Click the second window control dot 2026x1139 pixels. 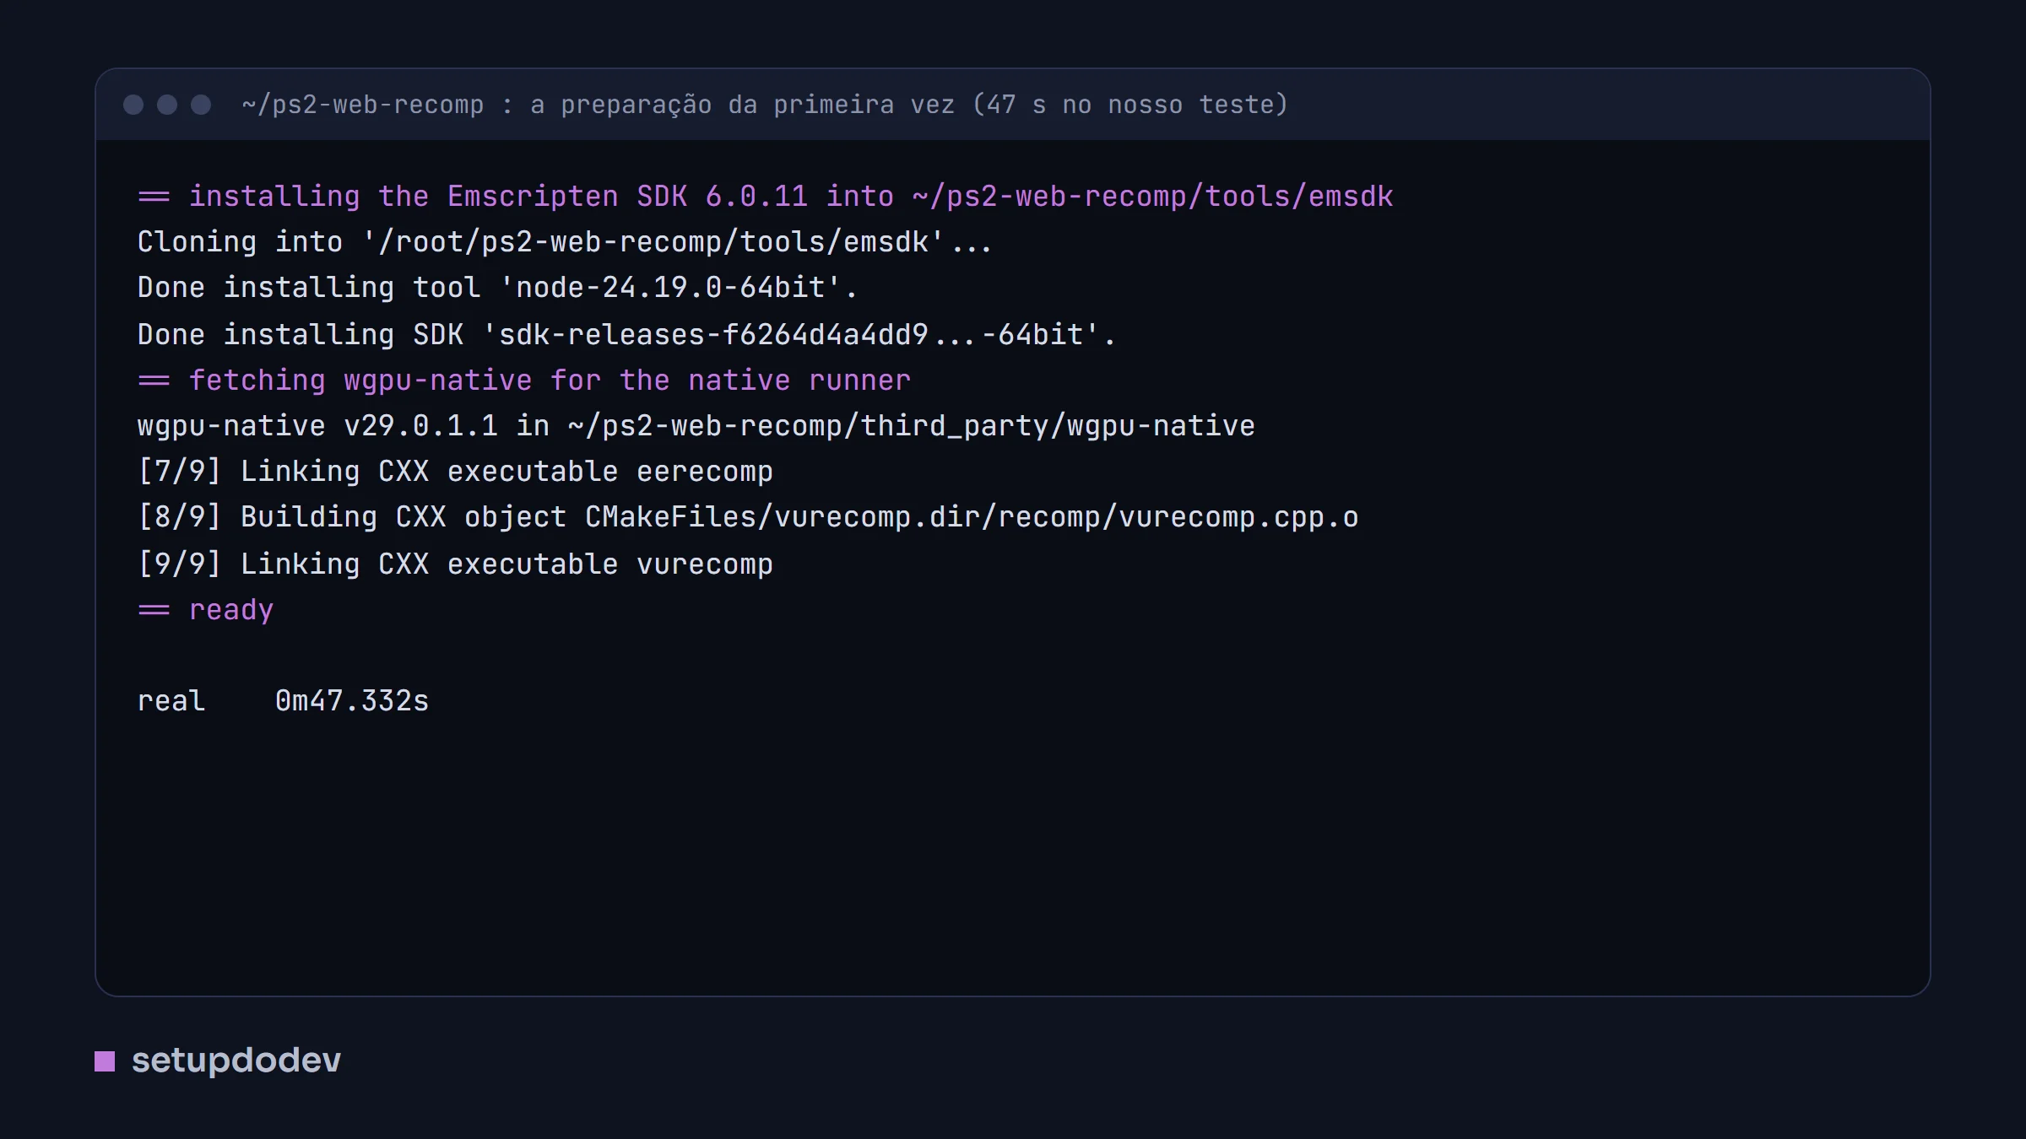[167, 105]
